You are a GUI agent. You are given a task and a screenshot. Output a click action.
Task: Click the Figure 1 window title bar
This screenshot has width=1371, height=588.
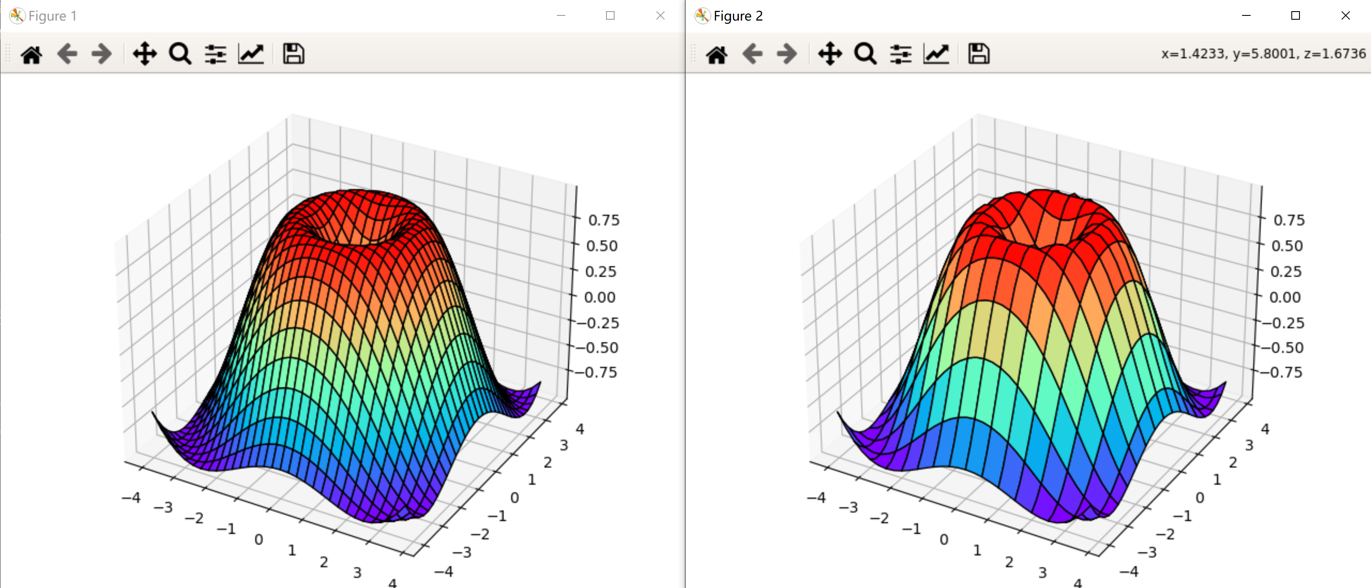click(x=266, y=16)
